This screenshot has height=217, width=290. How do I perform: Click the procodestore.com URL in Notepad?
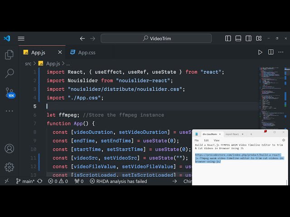click(239, 158)
